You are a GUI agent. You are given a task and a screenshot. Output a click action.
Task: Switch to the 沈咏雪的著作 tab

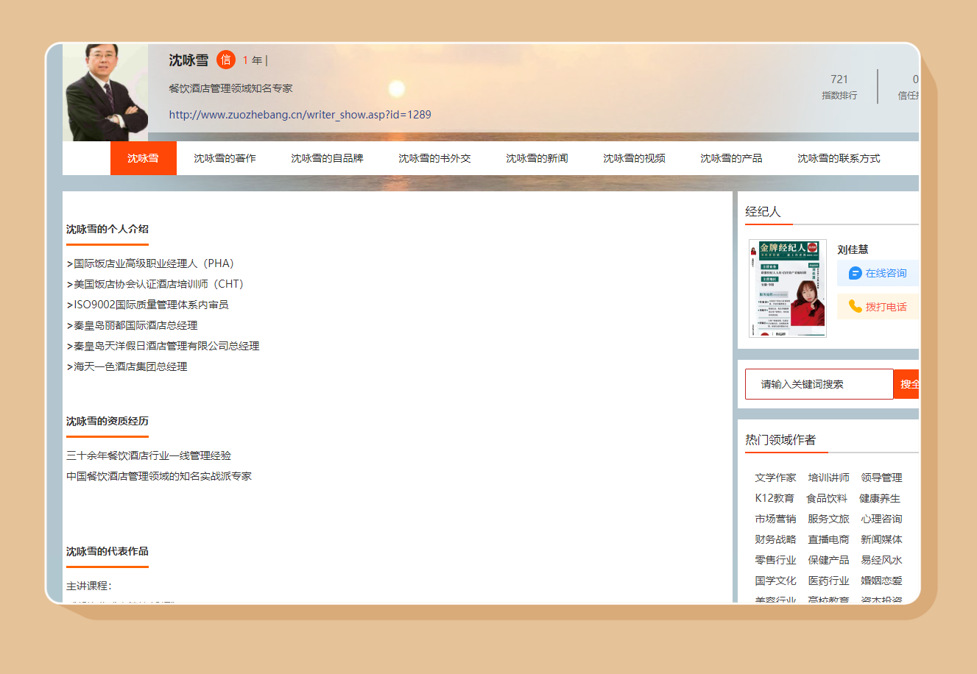[225, 158]
